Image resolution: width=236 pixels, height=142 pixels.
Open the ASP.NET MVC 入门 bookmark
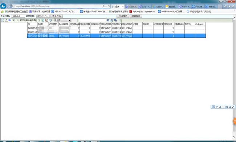64,12
